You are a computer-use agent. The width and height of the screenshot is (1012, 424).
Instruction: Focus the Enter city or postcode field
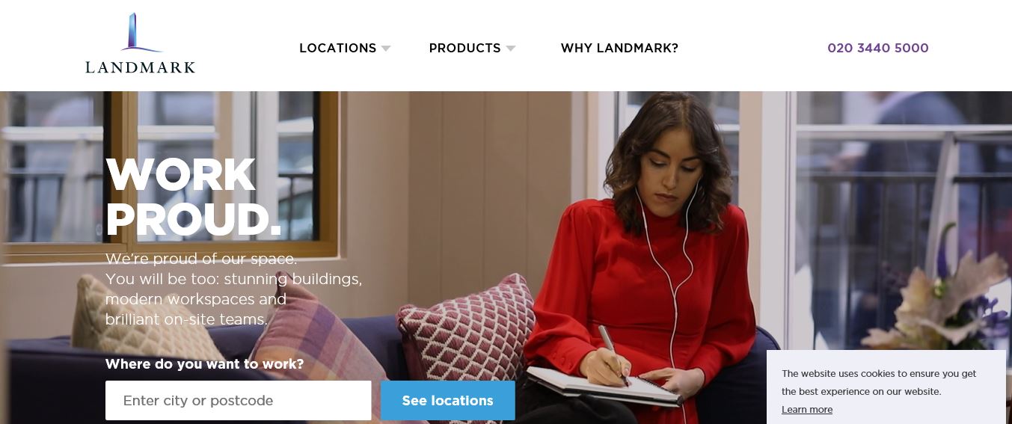[238, 400]
